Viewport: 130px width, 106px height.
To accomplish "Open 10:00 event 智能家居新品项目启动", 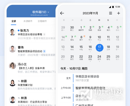I will pos(90,88).
